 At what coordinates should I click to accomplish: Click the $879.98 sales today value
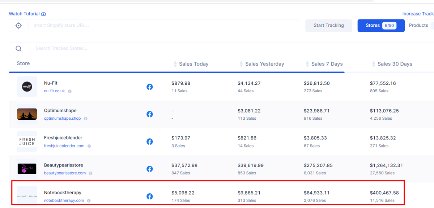pos(181,83)
